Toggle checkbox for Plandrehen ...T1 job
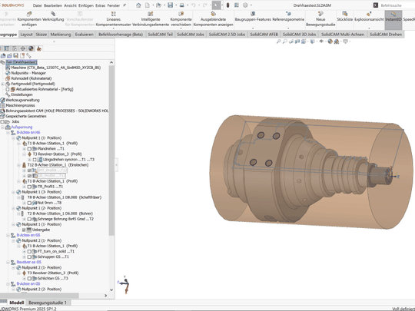 (29, 149)
